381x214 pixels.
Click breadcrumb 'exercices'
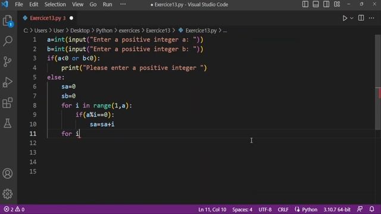[129, 30]
